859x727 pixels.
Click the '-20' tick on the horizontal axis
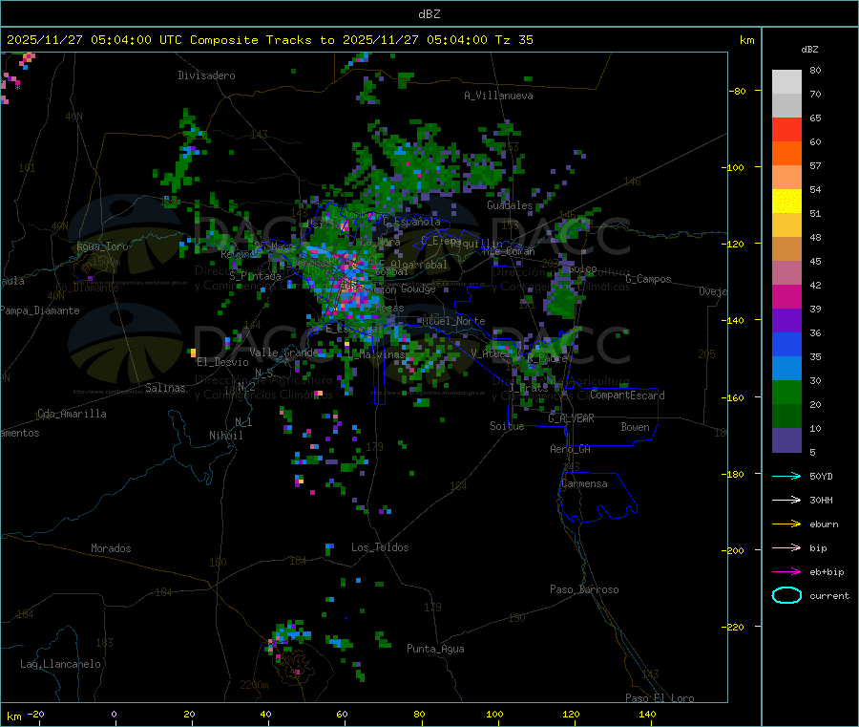click(35, 714)
